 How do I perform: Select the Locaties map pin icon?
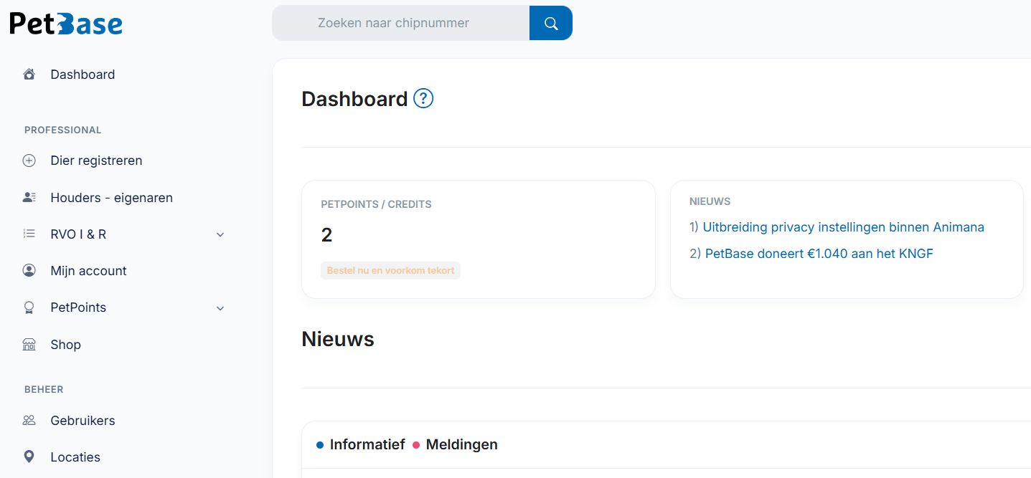[x=29, y=457]
